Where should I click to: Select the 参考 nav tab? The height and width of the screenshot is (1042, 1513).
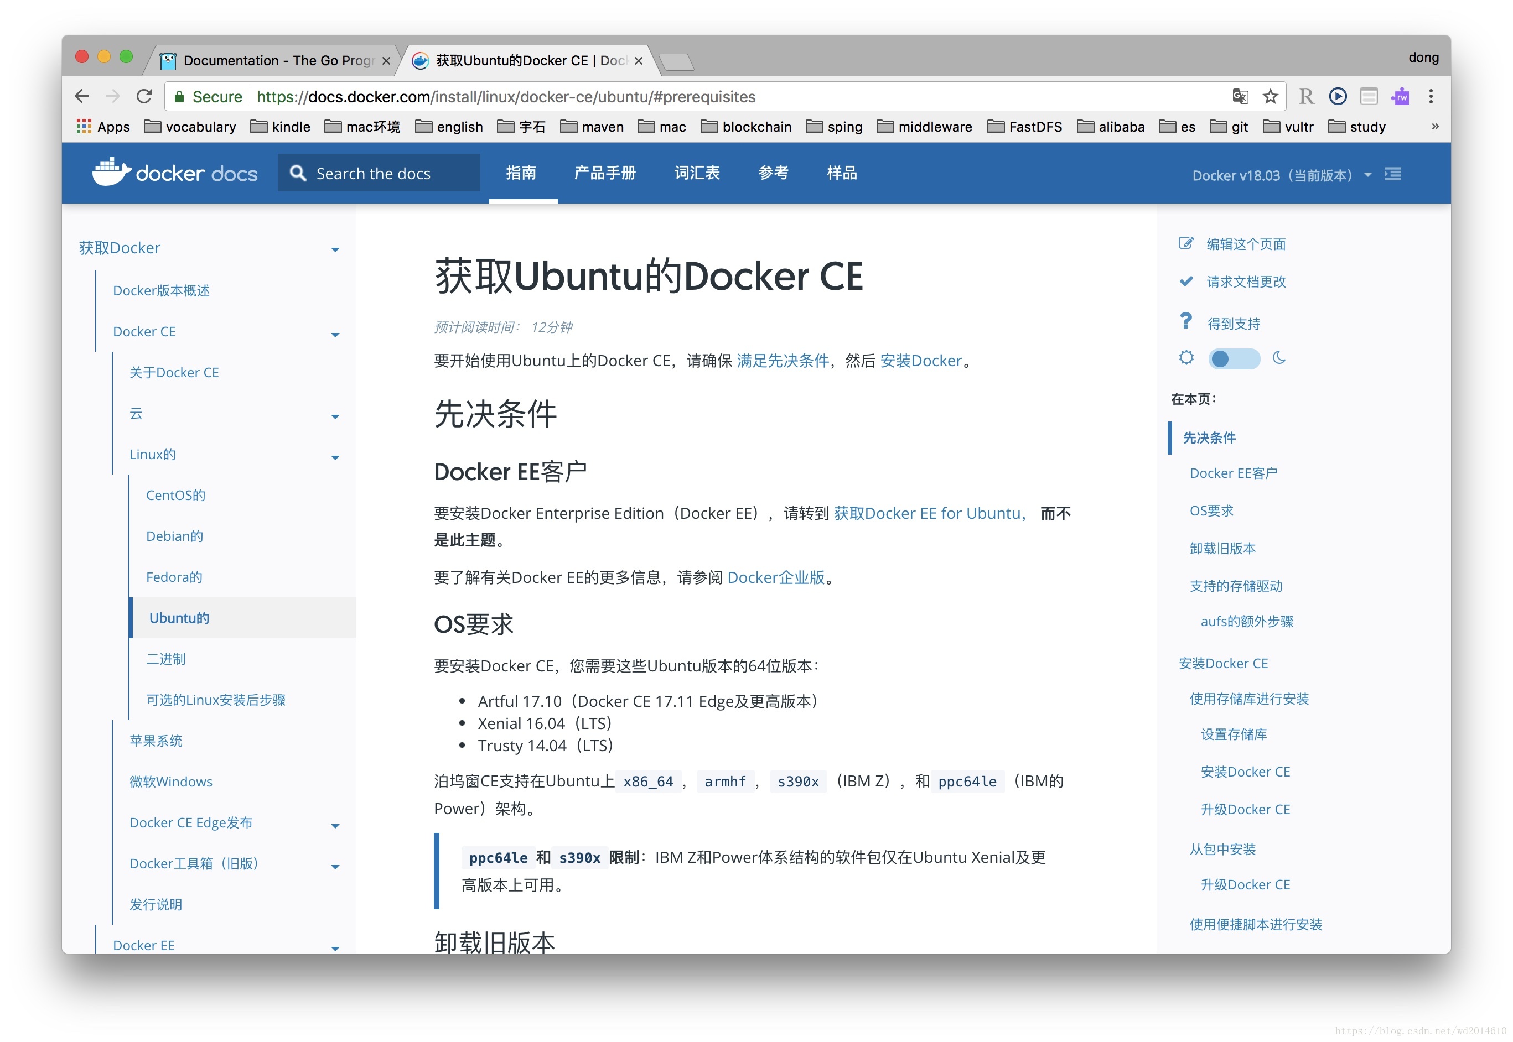(773, 173)
